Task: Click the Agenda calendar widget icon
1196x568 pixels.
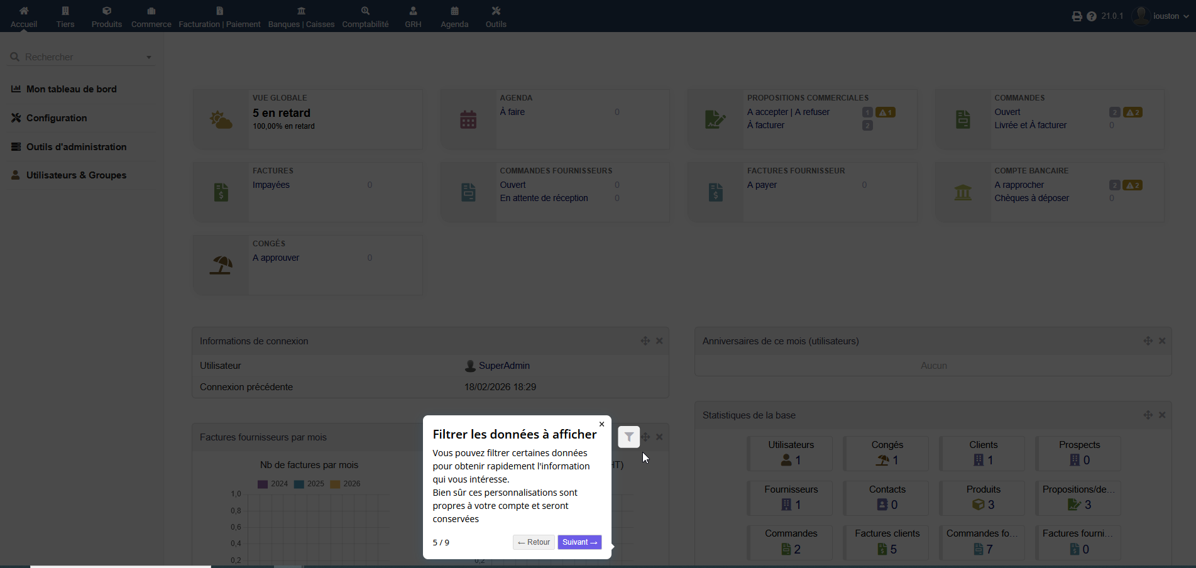Action: click(468, 119)
